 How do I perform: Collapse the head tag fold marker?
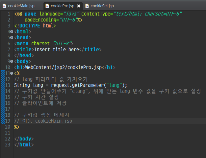pyautogui.click(x=12, y=37)
